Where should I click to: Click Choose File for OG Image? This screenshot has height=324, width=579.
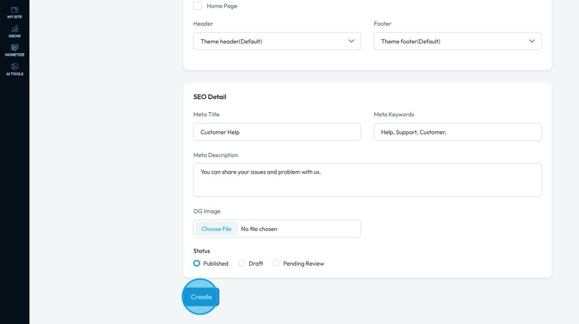(x=217, y=229)
